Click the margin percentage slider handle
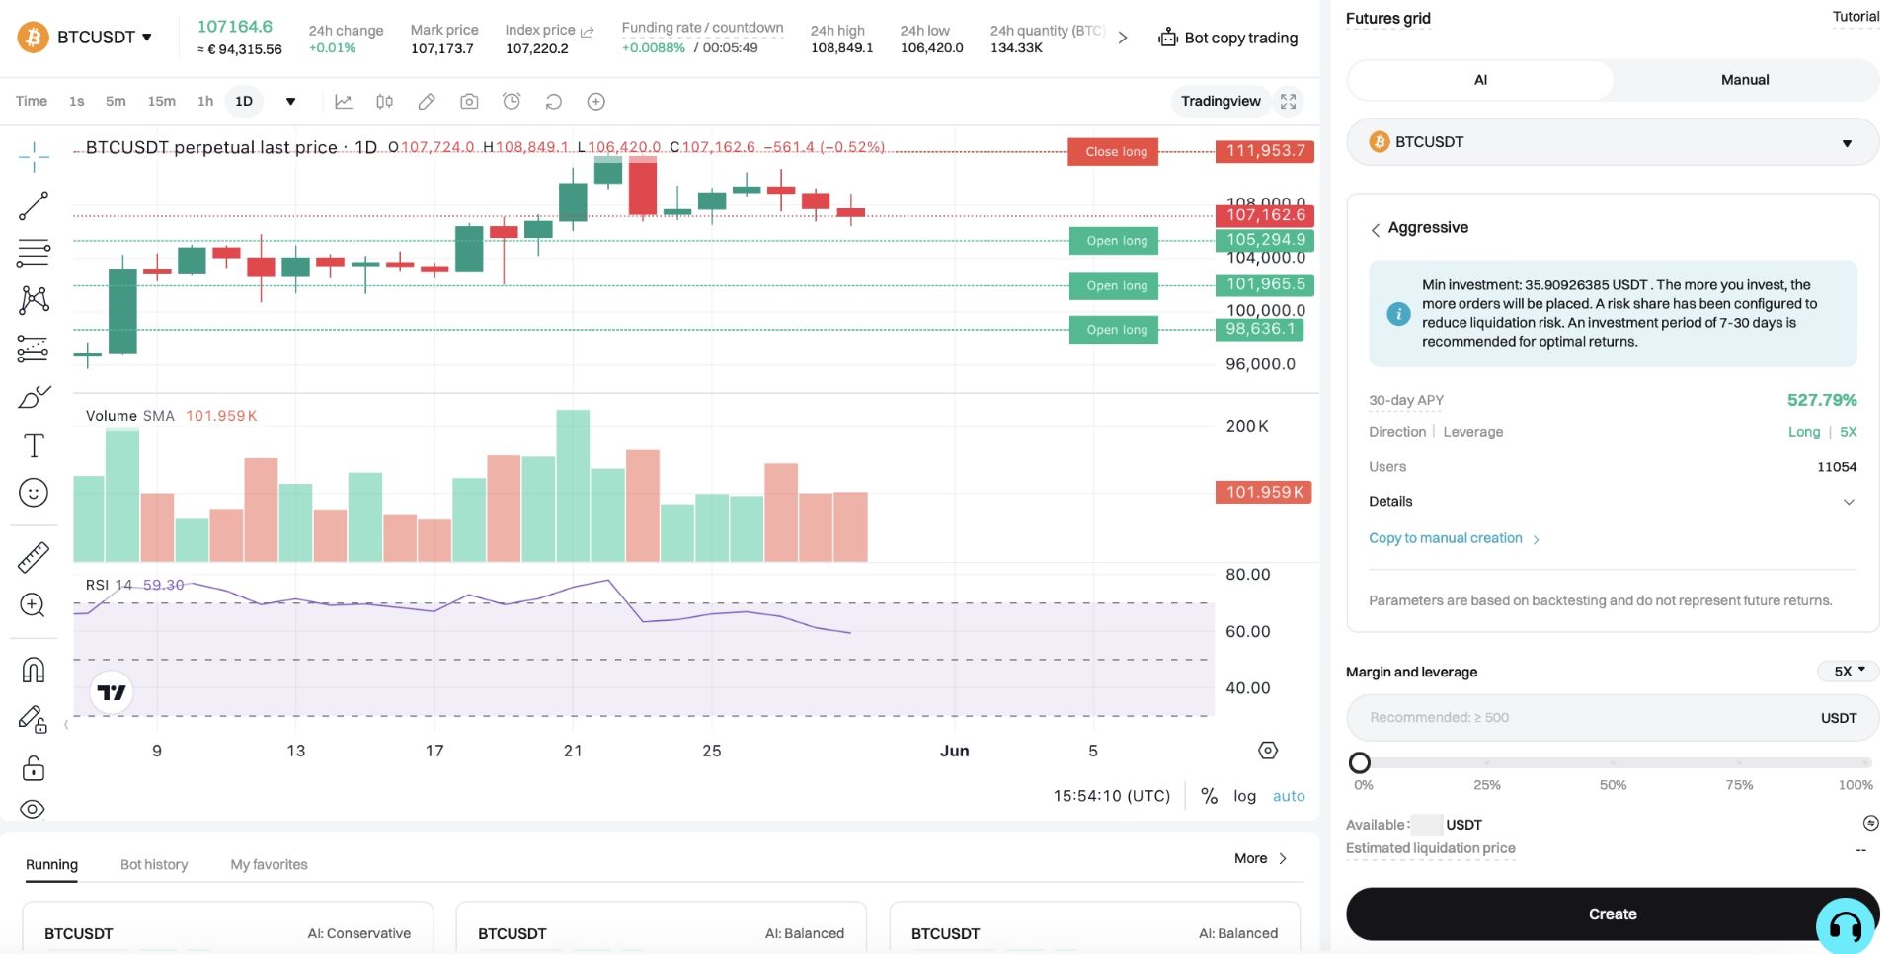The height and width of the screenshot is (954, 1896). tap(1360, 762)
